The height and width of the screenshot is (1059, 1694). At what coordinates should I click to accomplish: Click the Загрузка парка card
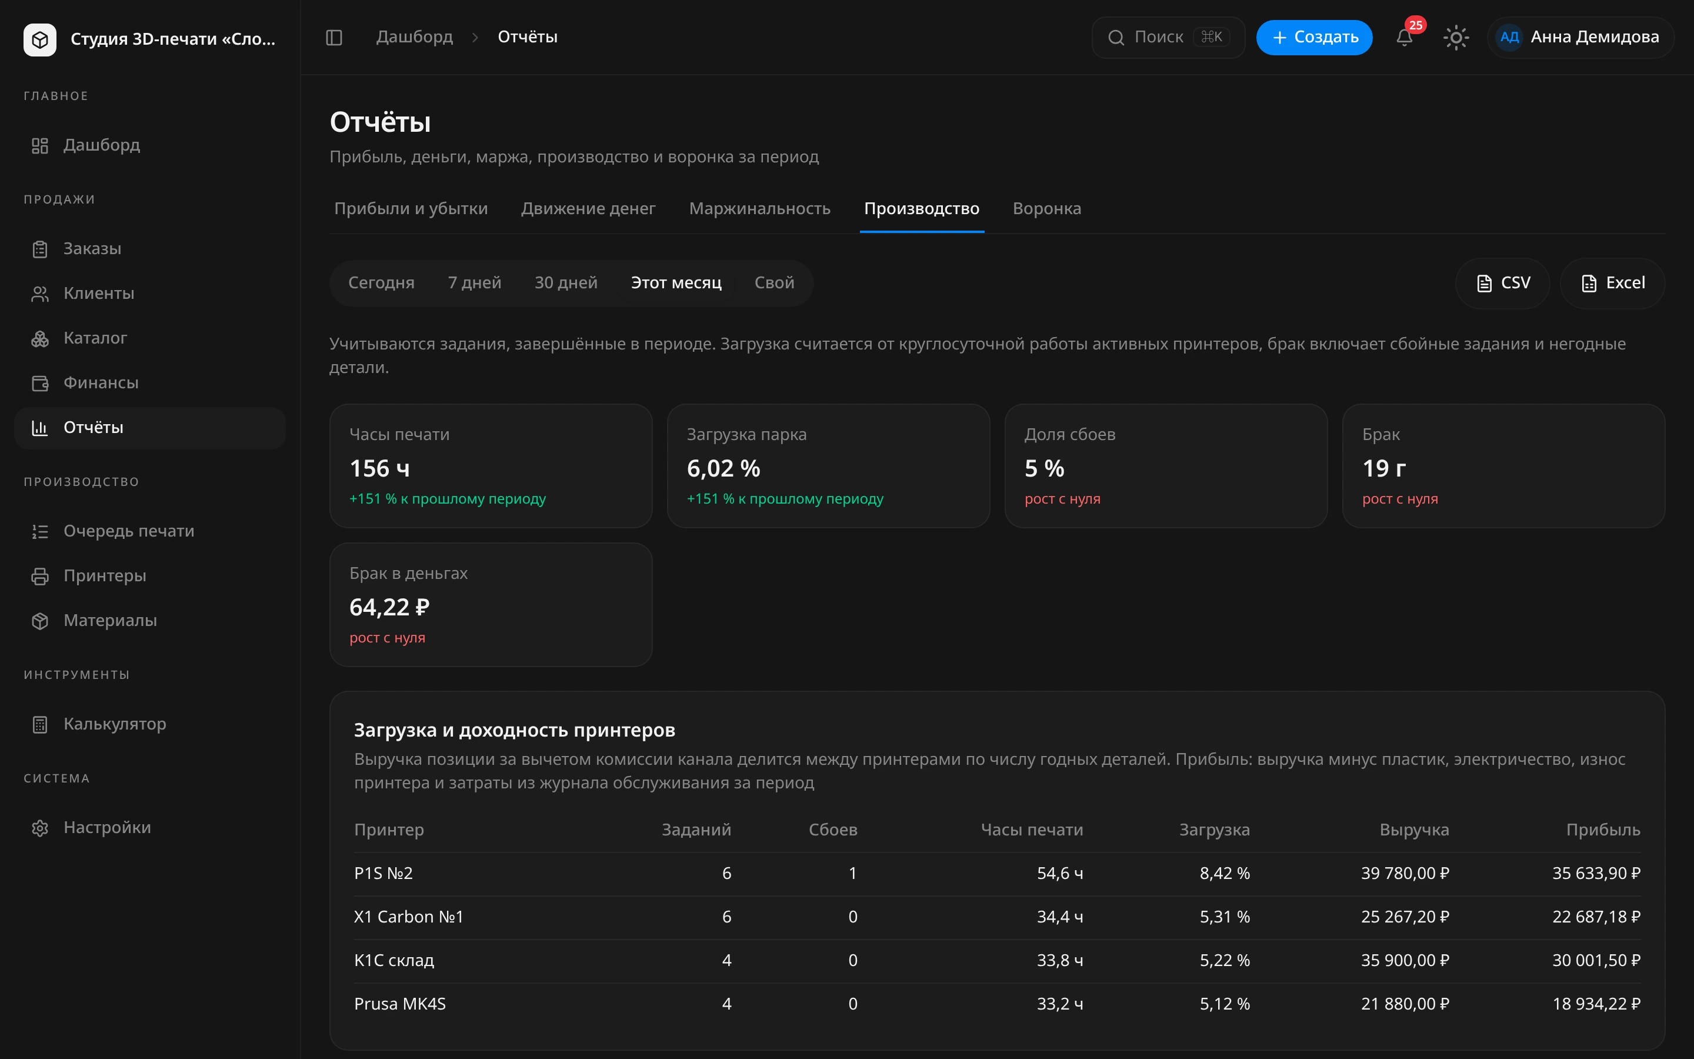pos(828,466)
